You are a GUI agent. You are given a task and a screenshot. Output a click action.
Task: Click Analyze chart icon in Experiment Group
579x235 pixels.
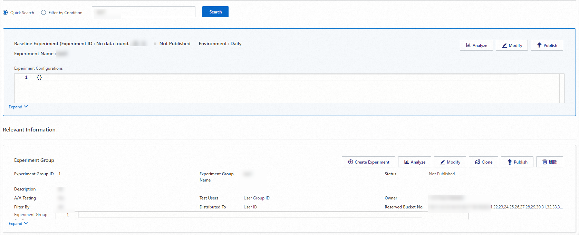tap(407, 162)
